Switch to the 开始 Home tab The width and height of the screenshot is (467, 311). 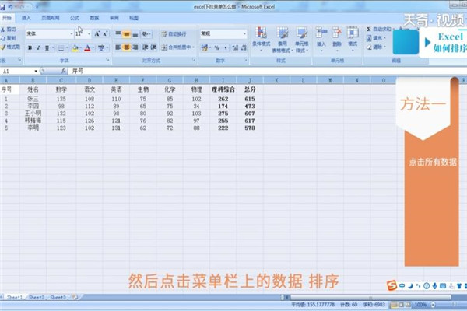tap(6, 18)
